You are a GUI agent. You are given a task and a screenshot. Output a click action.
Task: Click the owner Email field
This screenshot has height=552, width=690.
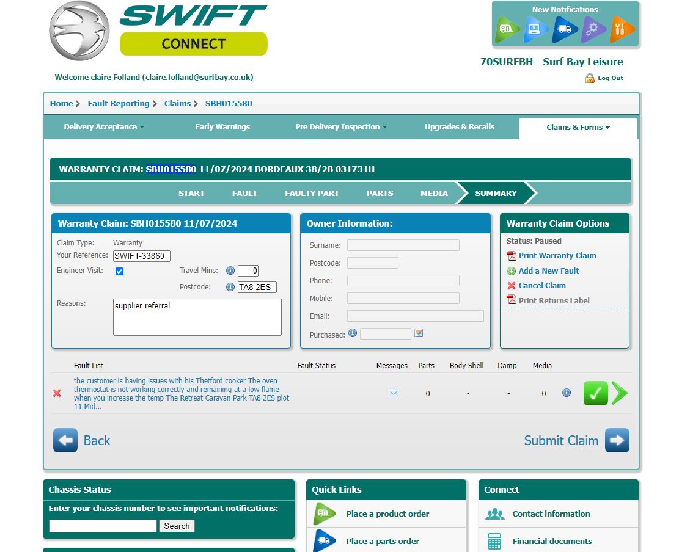[416, 316]
